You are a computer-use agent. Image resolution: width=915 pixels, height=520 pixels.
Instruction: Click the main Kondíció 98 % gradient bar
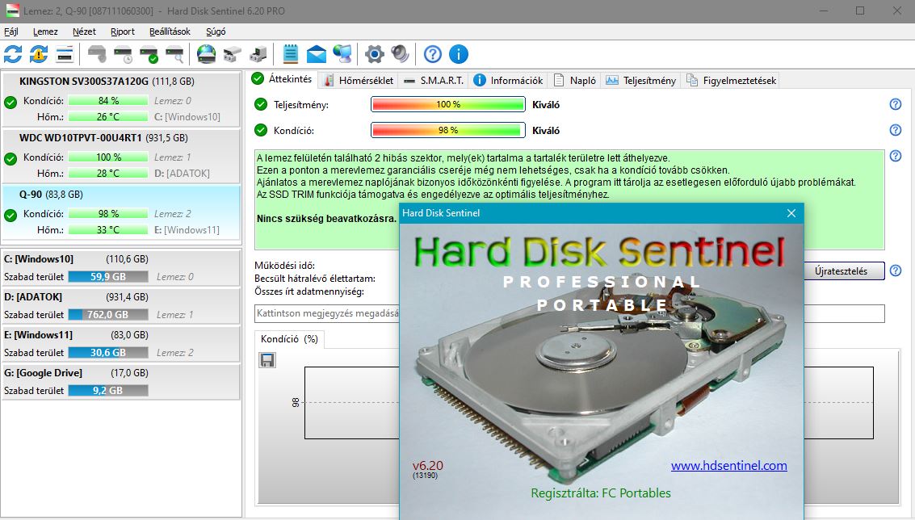tap(448, 130)
